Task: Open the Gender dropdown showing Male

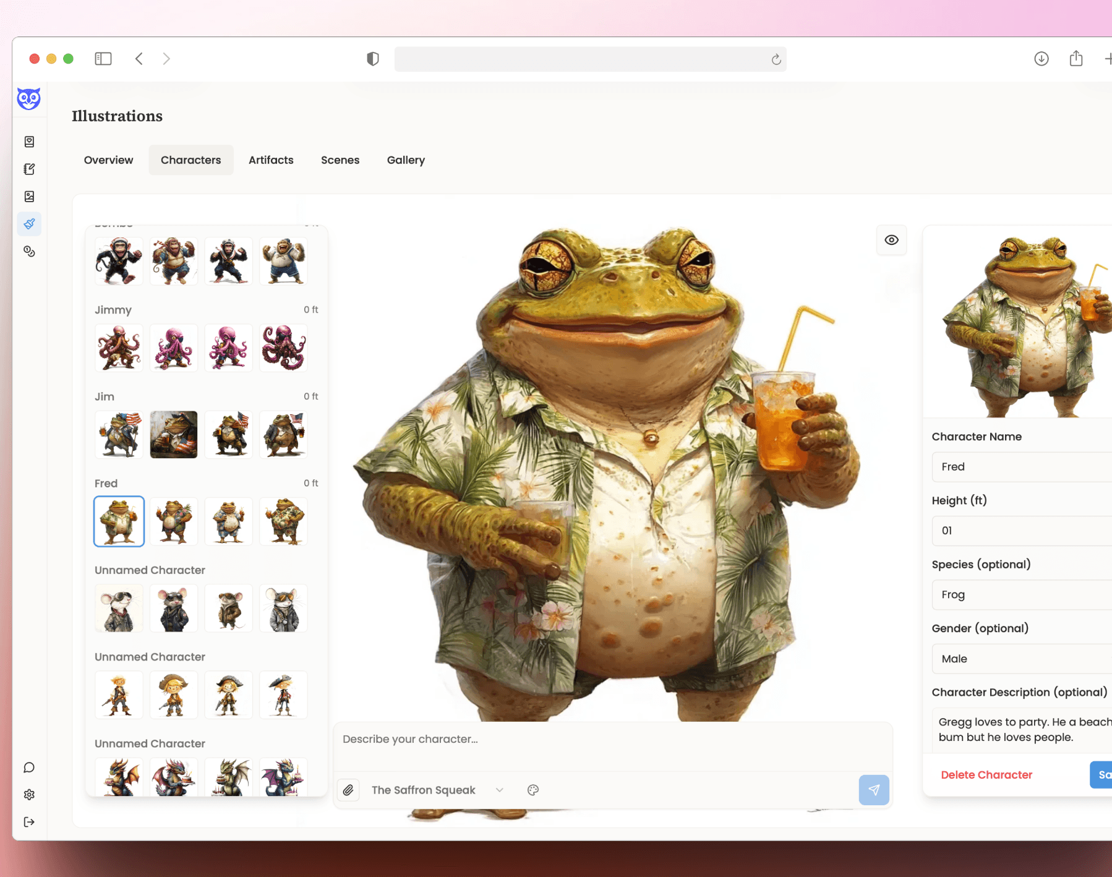Action: click(1020, 659)
